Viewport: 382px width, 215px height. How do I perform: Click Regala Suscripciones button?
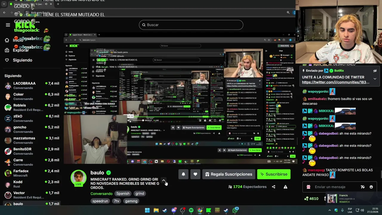point(229,174)
